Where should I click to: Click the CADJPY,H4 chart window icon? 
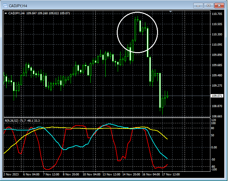pyautogui.click(x=5, y=6)
